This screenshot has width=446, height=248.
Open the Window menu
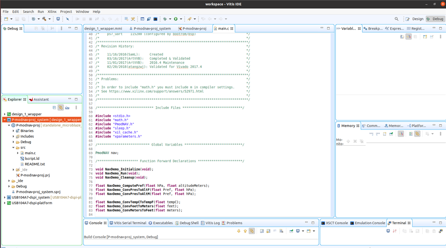tap(82, 12)
